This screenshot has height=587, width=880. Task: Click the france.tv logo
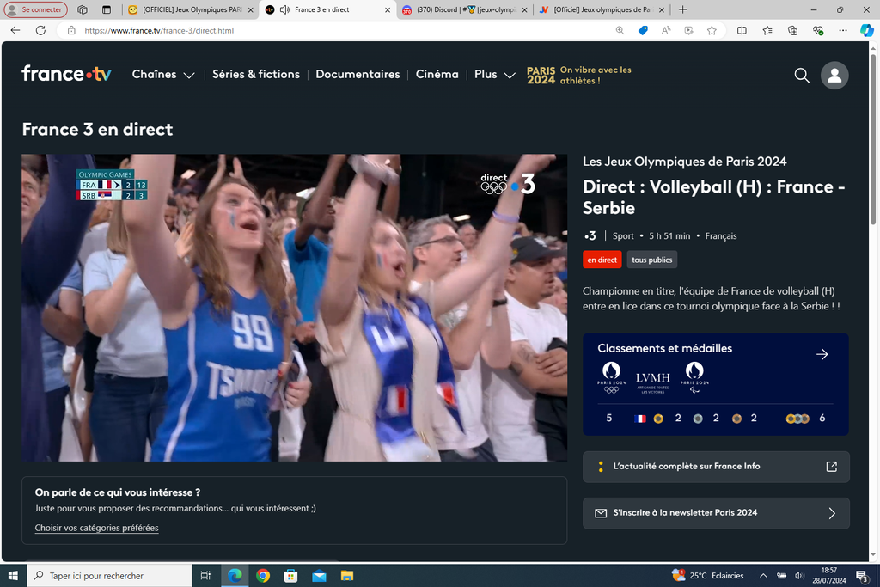pos(66,74)
